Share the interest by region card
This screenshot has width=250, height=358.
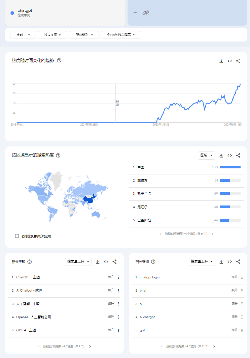(x=238, y=156)
